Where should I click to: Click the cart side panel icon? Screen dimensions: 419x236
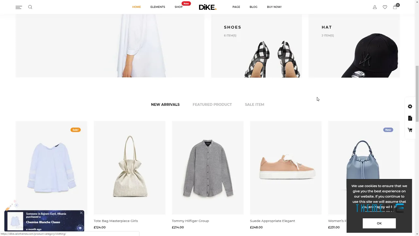pyautogui.click(x=410, y=130)
